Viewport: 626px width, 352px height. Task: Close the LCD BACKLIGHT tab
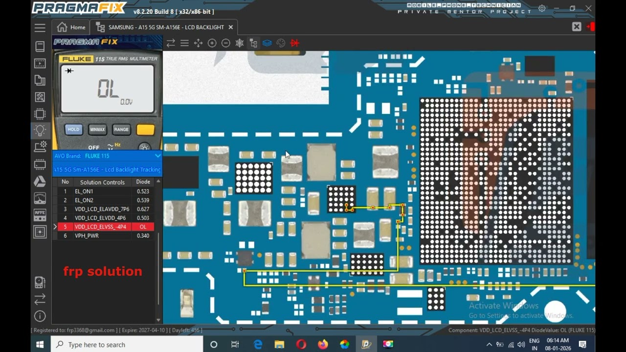tap(231, 27)
